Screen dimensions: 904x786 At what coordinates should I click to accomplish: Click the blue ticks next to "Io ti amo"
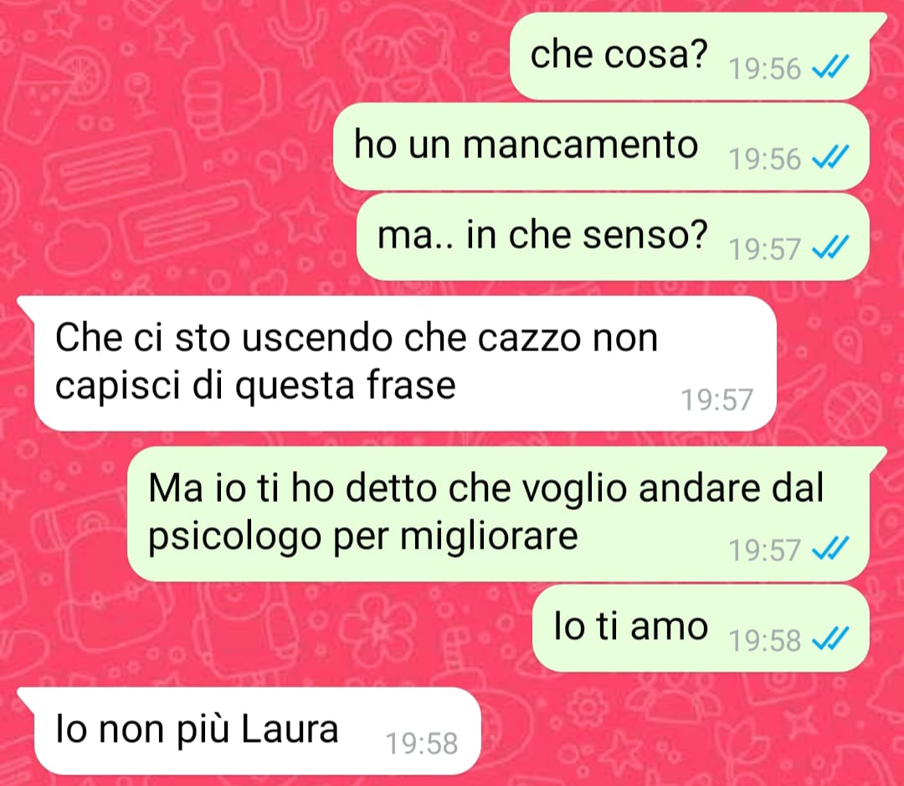830,639
